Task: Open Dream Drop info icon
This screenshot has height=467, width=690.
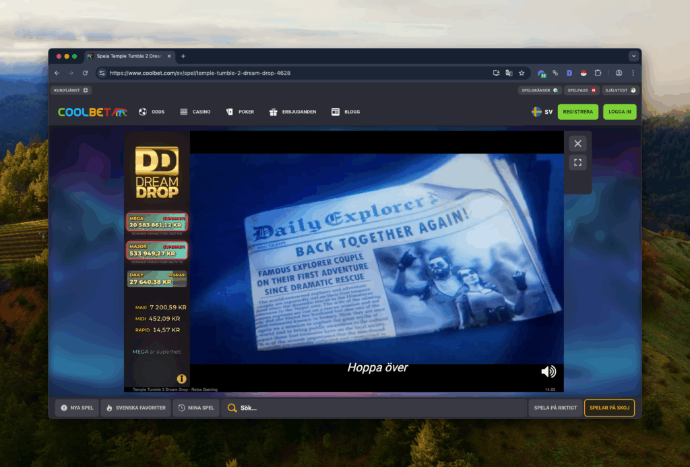Action: (181, 379)
